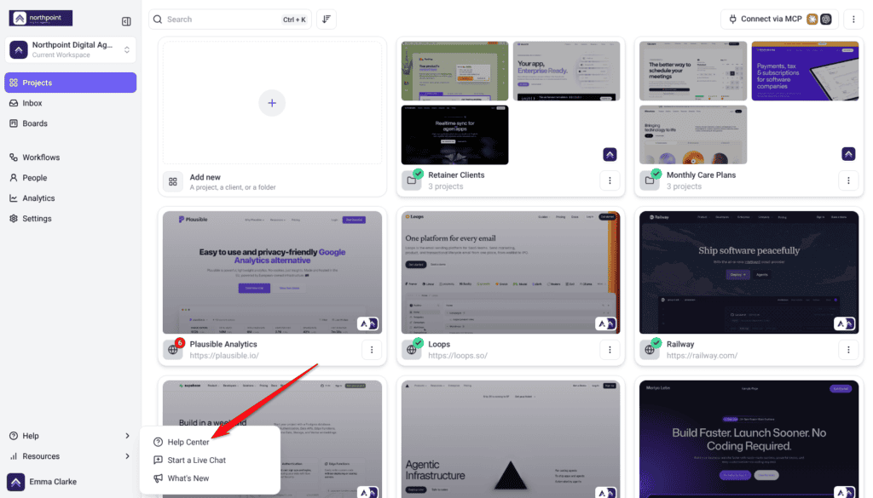873x498 pixels.
Task: Open the Railway project thumbnail
Action: [x=749, y=272]
